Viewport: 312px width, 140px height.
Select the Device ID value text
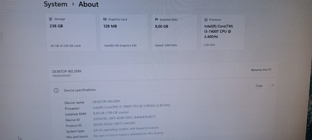[124, 117]
